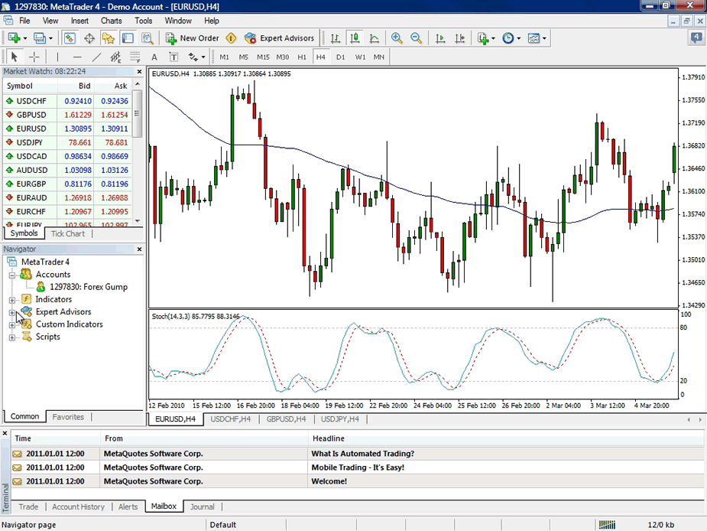Toggle the Market Watch window icon

pyautogui.click(x=70, y=38)
